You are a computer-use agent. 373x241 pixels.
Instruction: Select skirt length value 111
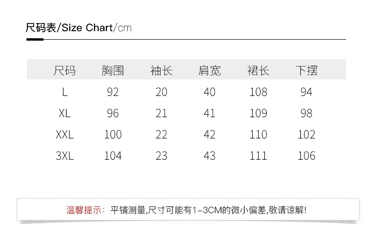258,156
